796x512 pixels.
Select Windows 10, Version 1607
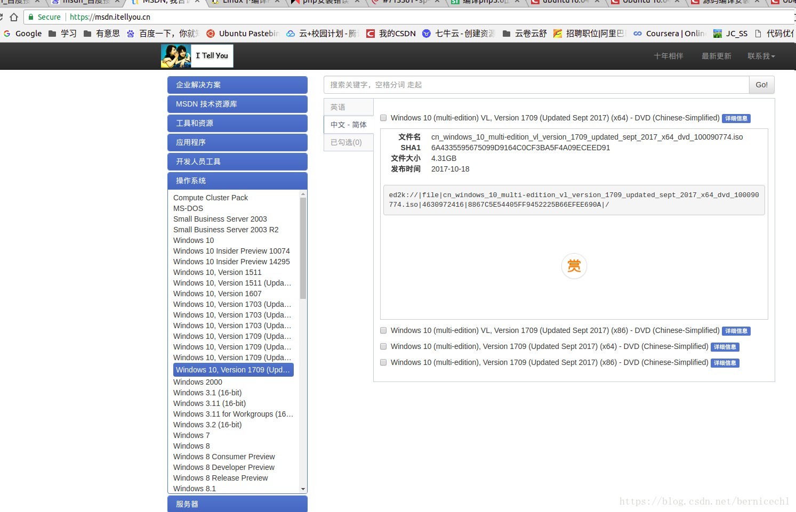point(218,294)
